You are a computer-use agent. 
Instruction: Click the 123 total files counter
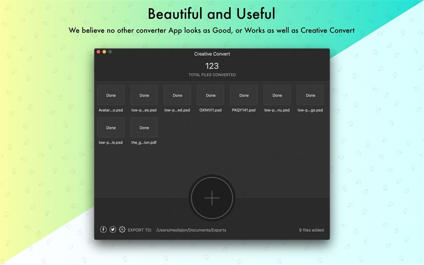[x=212, y=66]
